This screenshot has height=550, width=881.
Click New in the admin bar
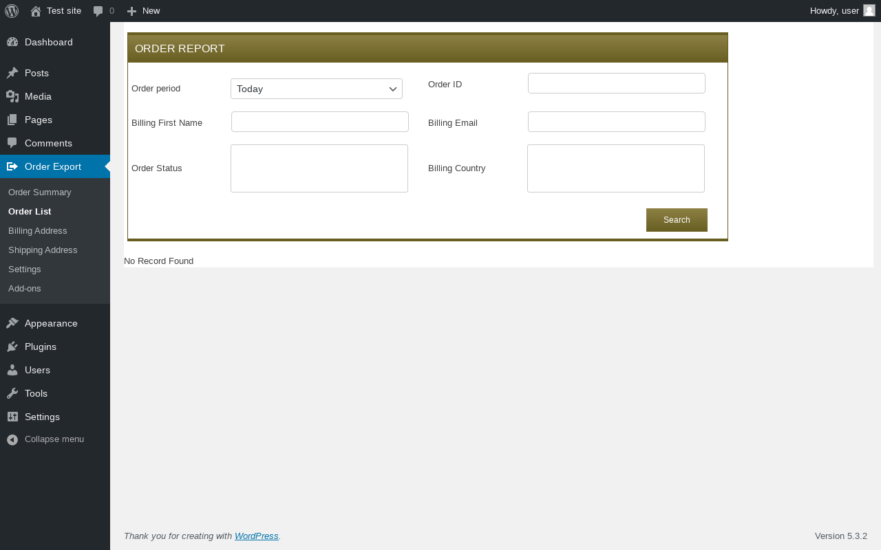pos(151,11)
